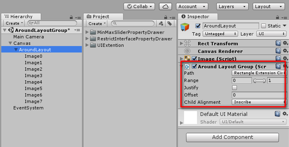Viewport: 289px width, 147px height.
Task: Click the Project search field
Action: pyautogui.click(x=133, y=23)
